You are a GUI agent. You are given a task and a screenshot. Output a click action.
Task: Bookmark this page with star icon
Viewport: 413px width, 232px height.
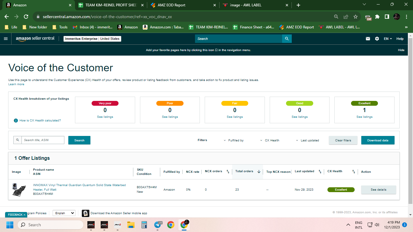pyautogui.click(x=356, y=17)
